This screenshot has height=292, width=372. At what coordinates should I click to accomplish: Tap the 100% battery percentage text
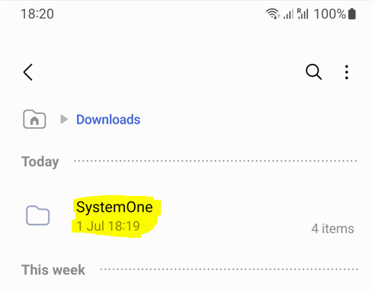click(330, 14)
